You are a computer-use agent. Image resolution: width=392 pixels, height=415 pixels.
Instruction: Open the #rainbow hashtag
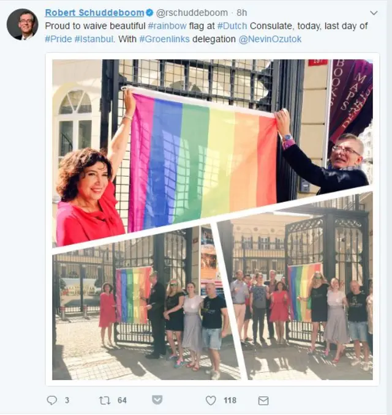[x=167, y=26]
